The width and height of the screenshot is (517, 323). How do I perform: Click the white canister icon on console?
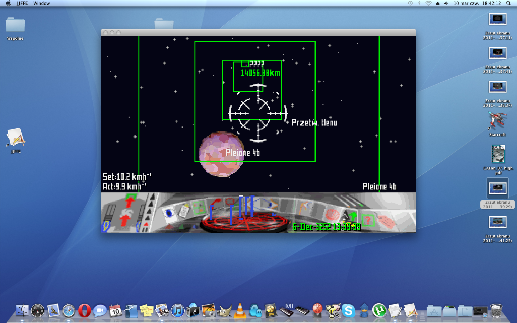[x=184, y=211]
